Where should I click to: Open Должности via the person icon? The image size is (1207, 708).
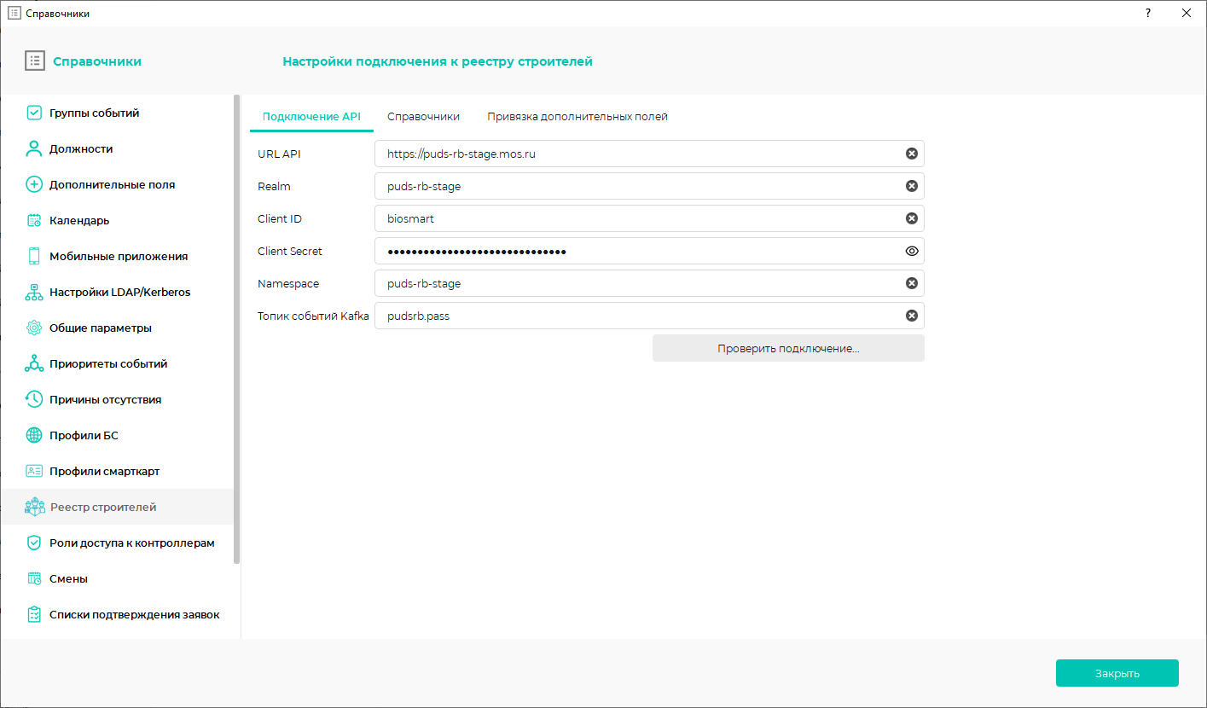[34, 148]
